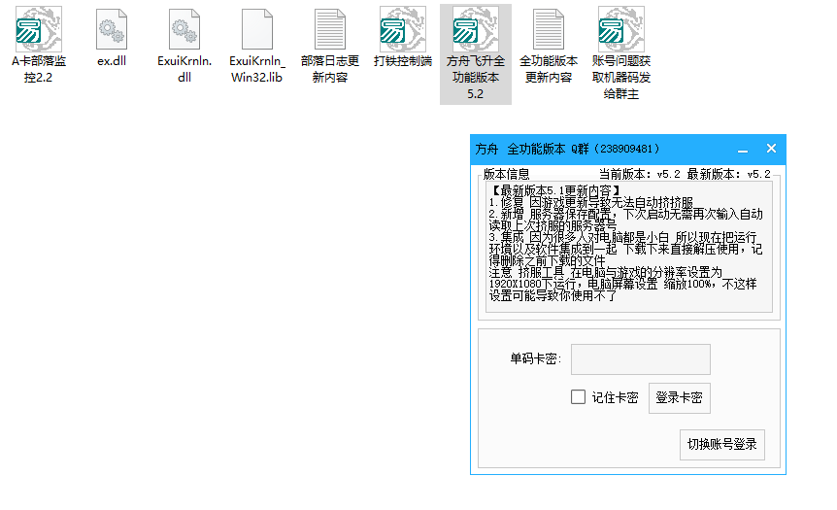
Task: Click the 全功能版本更新内容 text file
Action: [549, 29]
